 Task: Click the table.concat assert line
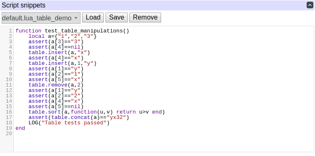(79, 117)
